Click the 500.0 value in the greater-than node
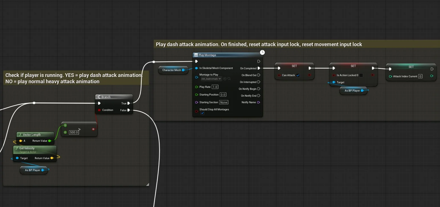Viewport: 440px width, 207px height. (x=74, y=132)
